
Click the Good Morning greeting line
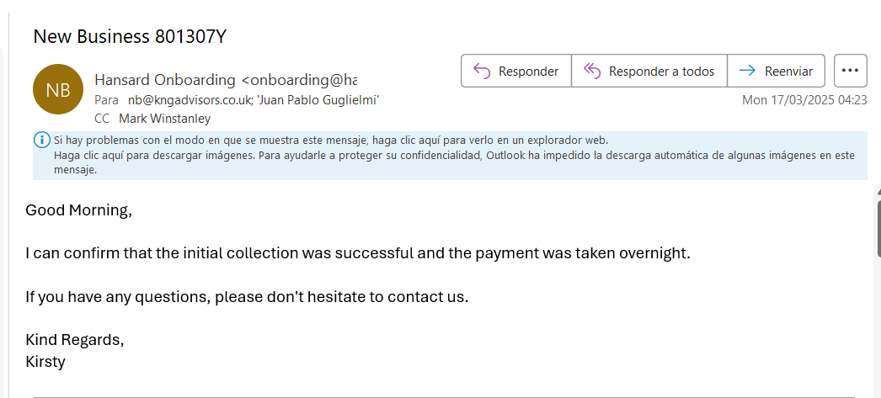pyautogui.click(x=79, y=210)
